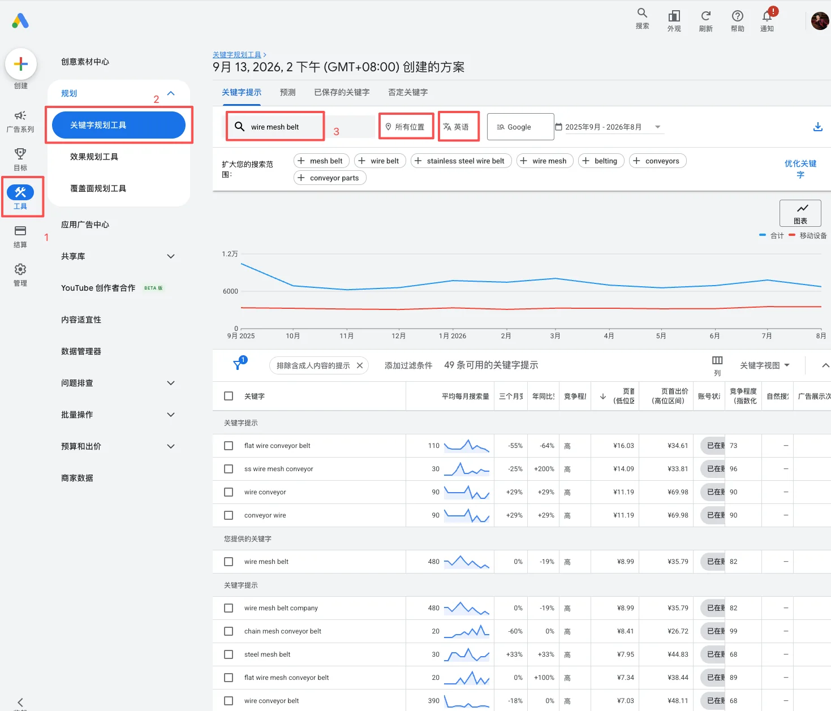
Task: Remove the 排除含成人内容的提示 filter chip
Action: click(360, 365)
